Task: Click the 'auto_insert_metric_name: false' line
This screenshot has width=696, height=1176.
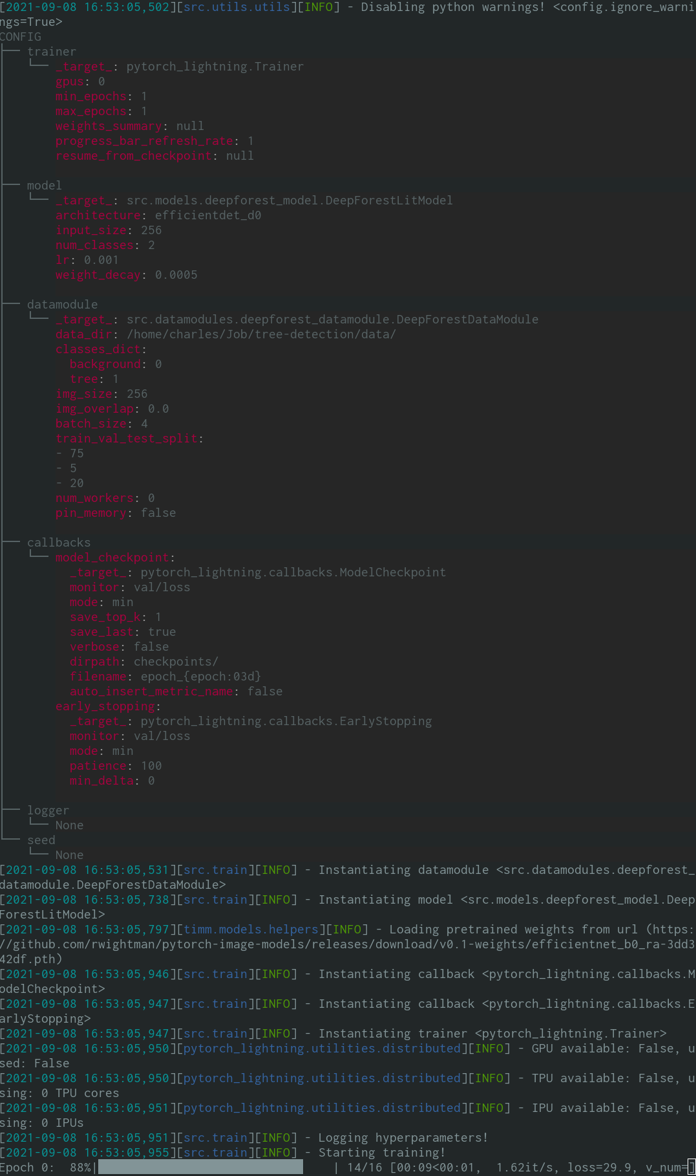Action: [x=176, y=691]
